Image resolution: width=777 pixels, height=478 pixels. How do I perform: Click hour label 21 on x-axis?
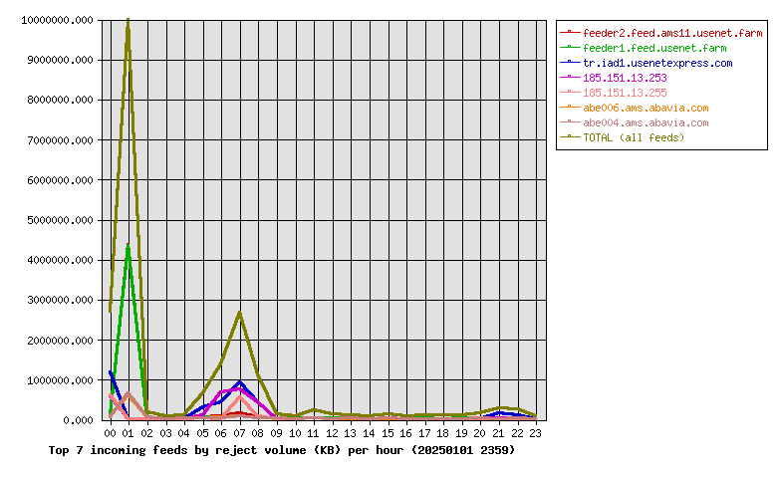[x=498, y=433]
